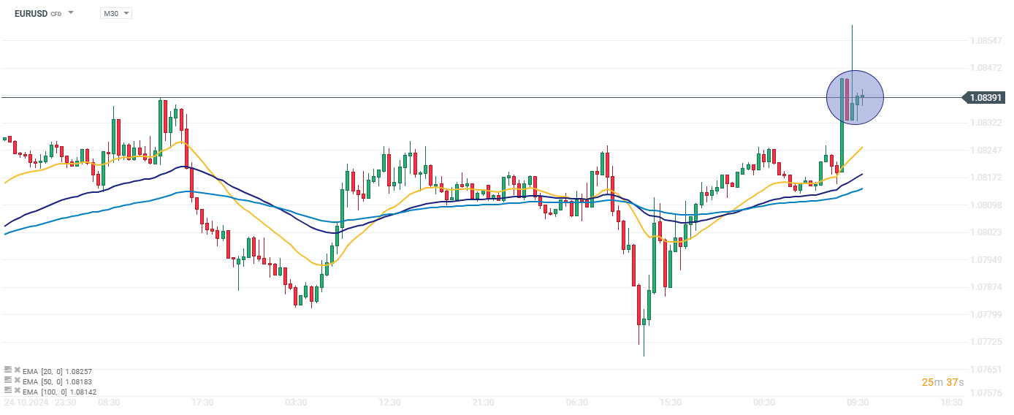
Task: Click the 24.10.2024 23:30 time label
Action: coord(41,403)
